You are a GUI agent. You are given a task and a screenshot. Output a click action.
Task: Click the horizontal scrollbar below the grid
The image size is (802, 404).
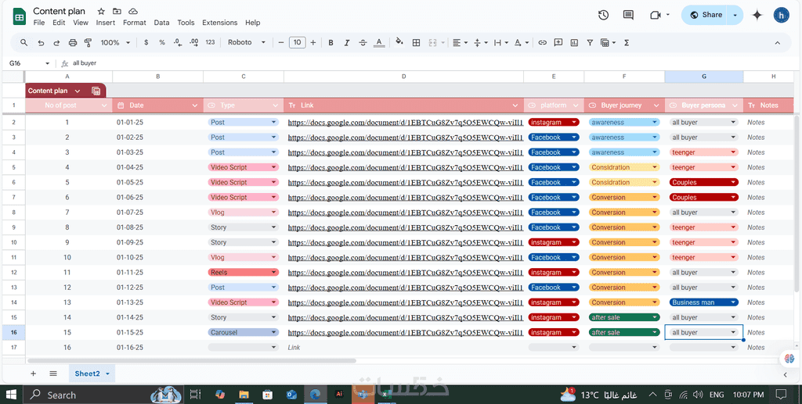(191, 361)
